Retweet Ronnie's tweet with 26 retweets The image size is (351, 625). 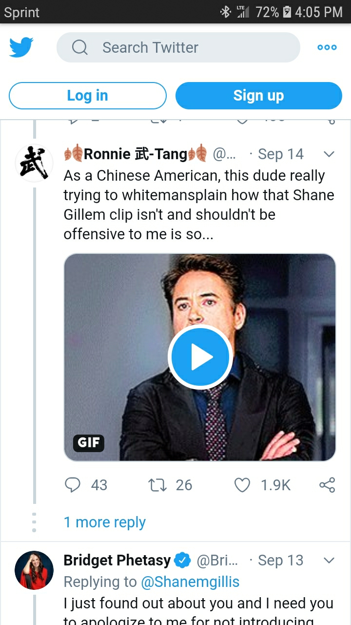coord(156,485)
